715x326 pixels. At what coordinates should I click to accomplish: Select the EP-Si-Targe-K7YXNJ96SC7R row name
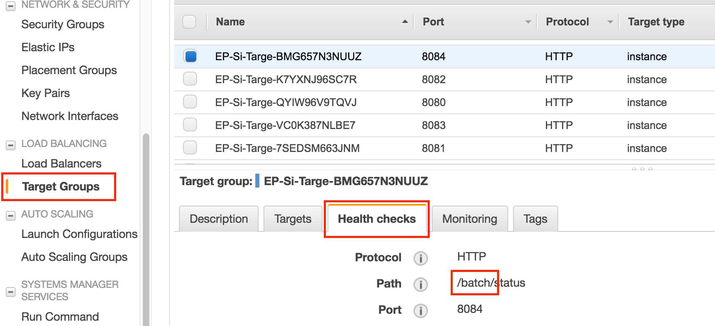click(x=286, y=79)
